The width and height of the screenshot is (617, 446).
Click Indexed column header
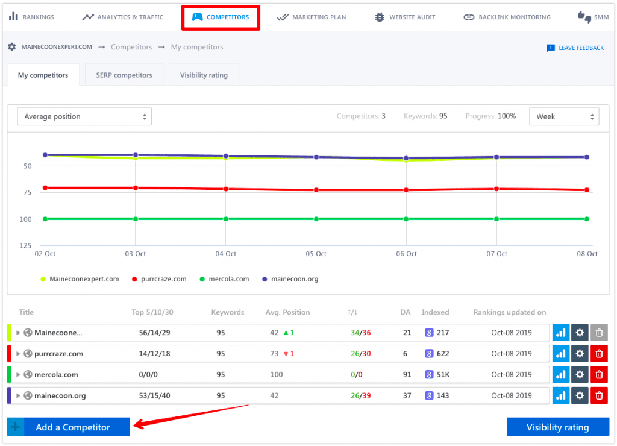[x=435, y=312]
